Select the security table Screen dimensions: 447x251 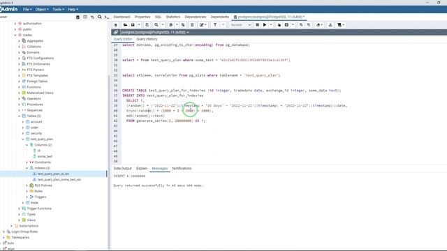pos(36,133)
